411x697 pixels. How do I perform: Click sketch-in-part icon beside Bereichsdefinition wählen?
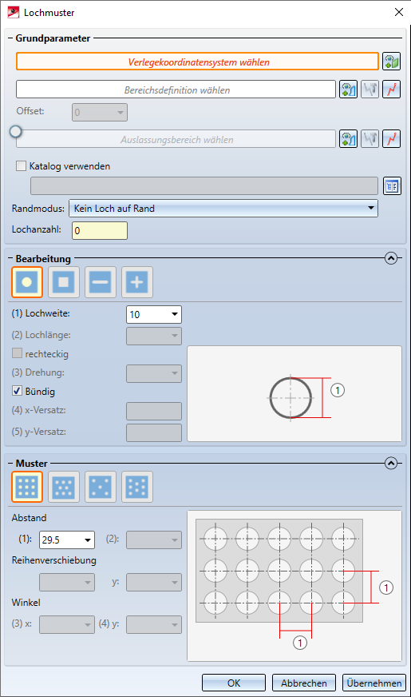pos(370,90)
